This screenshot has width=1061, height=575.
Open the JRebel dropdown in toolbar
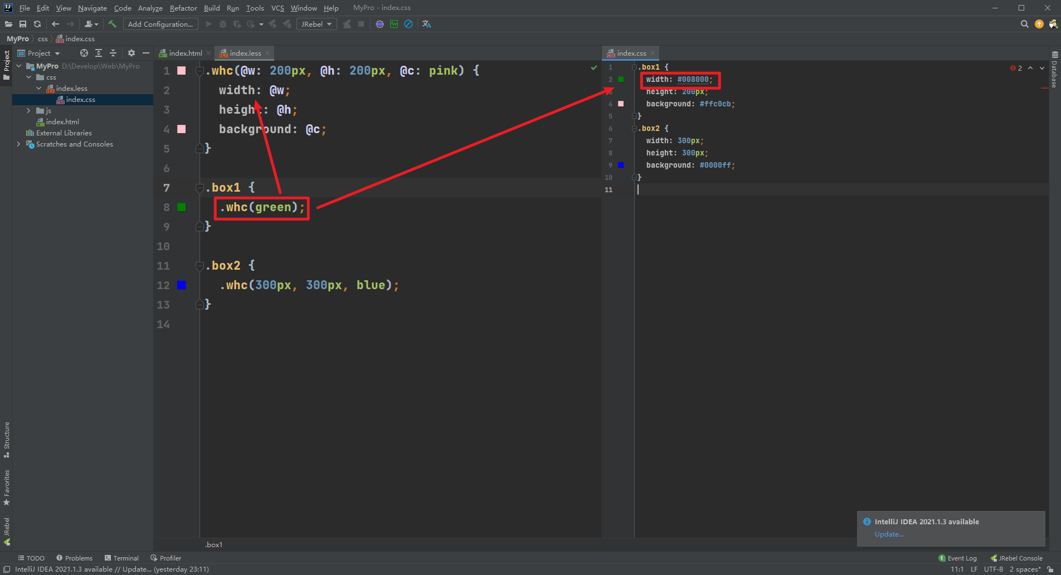tap(317, 24)
